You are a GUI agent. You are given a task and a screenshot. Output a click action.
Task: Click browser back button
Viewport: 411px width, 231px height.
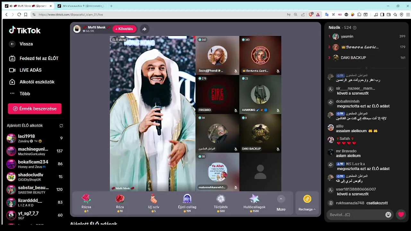(x=6, y=14)
